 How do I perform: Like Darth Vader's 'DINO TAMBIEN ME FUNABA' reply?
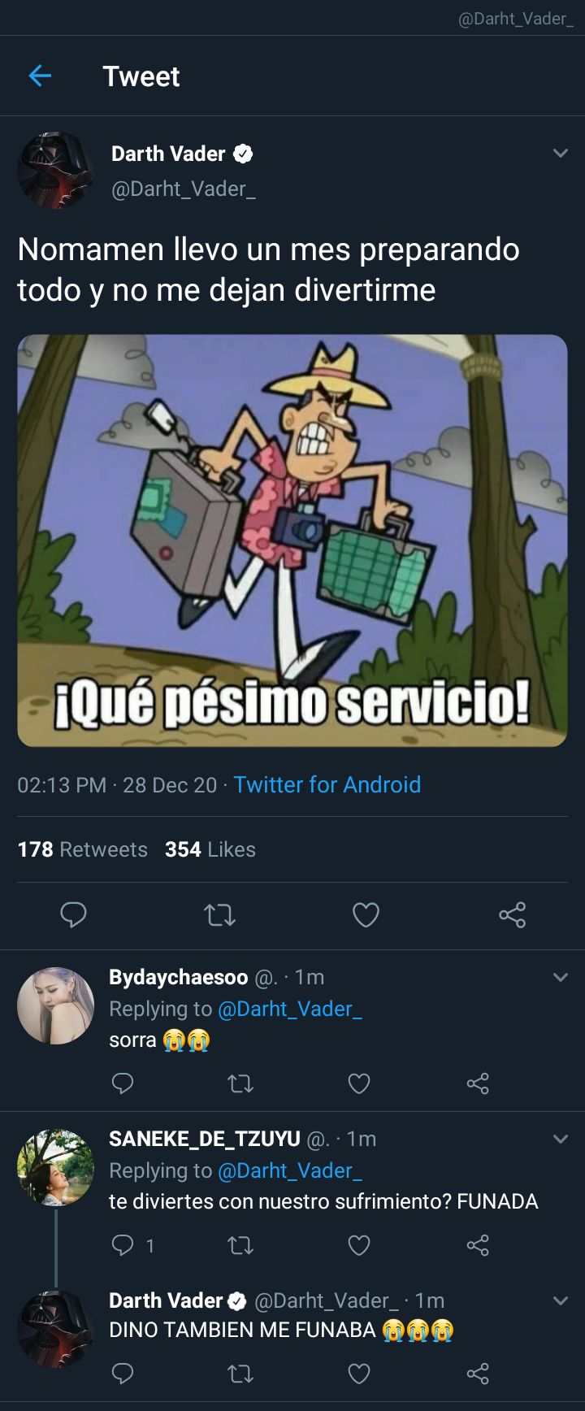(359, 1374)
